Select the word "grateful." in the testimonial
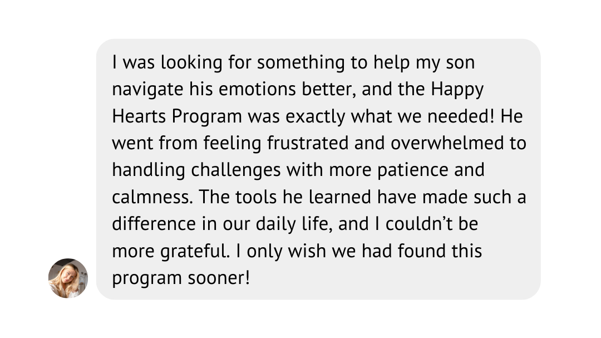This screenshot has height=338, width=601. [195, 251]
